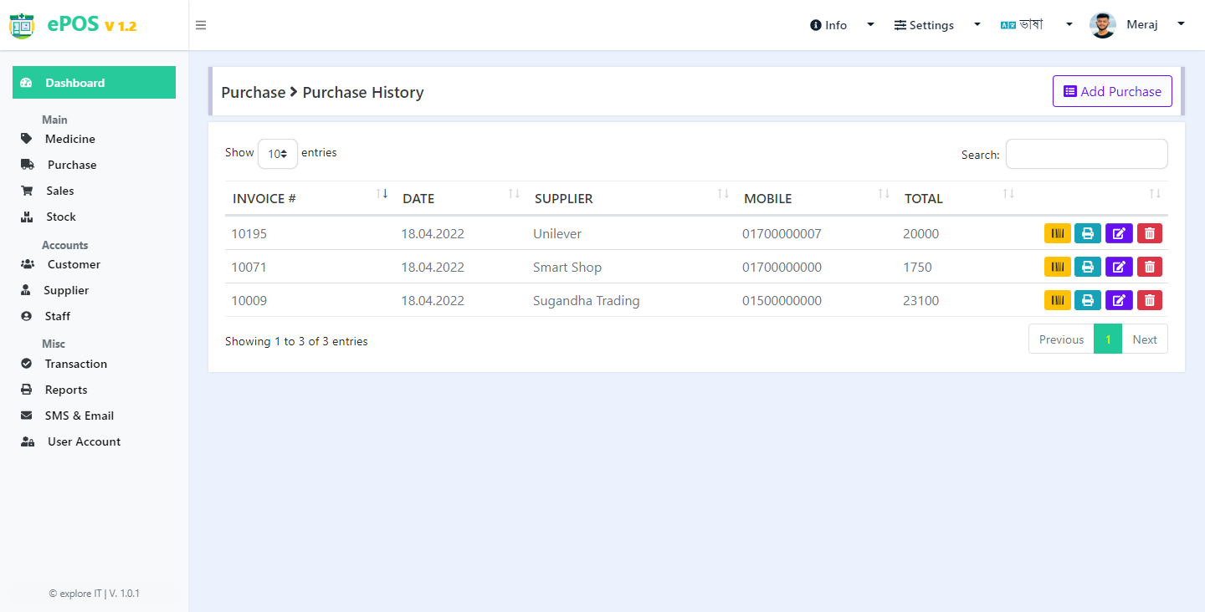Go to Next page in pagination
Screen dimensions: 1205x612
tap(1145, 339)
